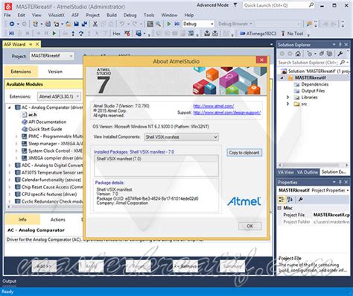Open the ASF menu

(x=75, y=15)
